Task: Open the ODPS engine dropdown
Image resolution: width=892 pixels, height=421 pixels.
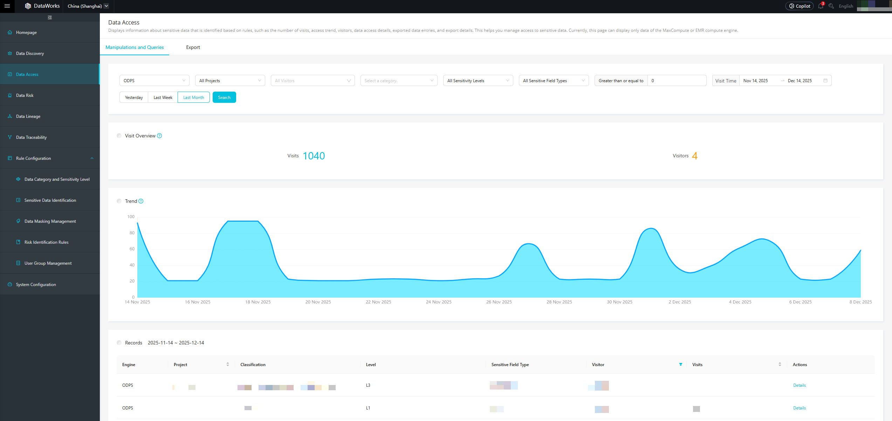Action: tap(154, 80)
